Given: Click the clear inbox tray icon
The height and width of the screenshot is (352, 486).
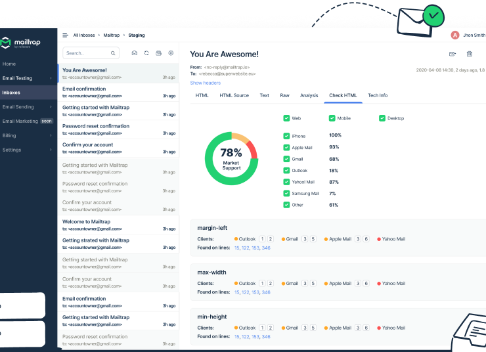Looking at the screenshot, I should [158, 53].
